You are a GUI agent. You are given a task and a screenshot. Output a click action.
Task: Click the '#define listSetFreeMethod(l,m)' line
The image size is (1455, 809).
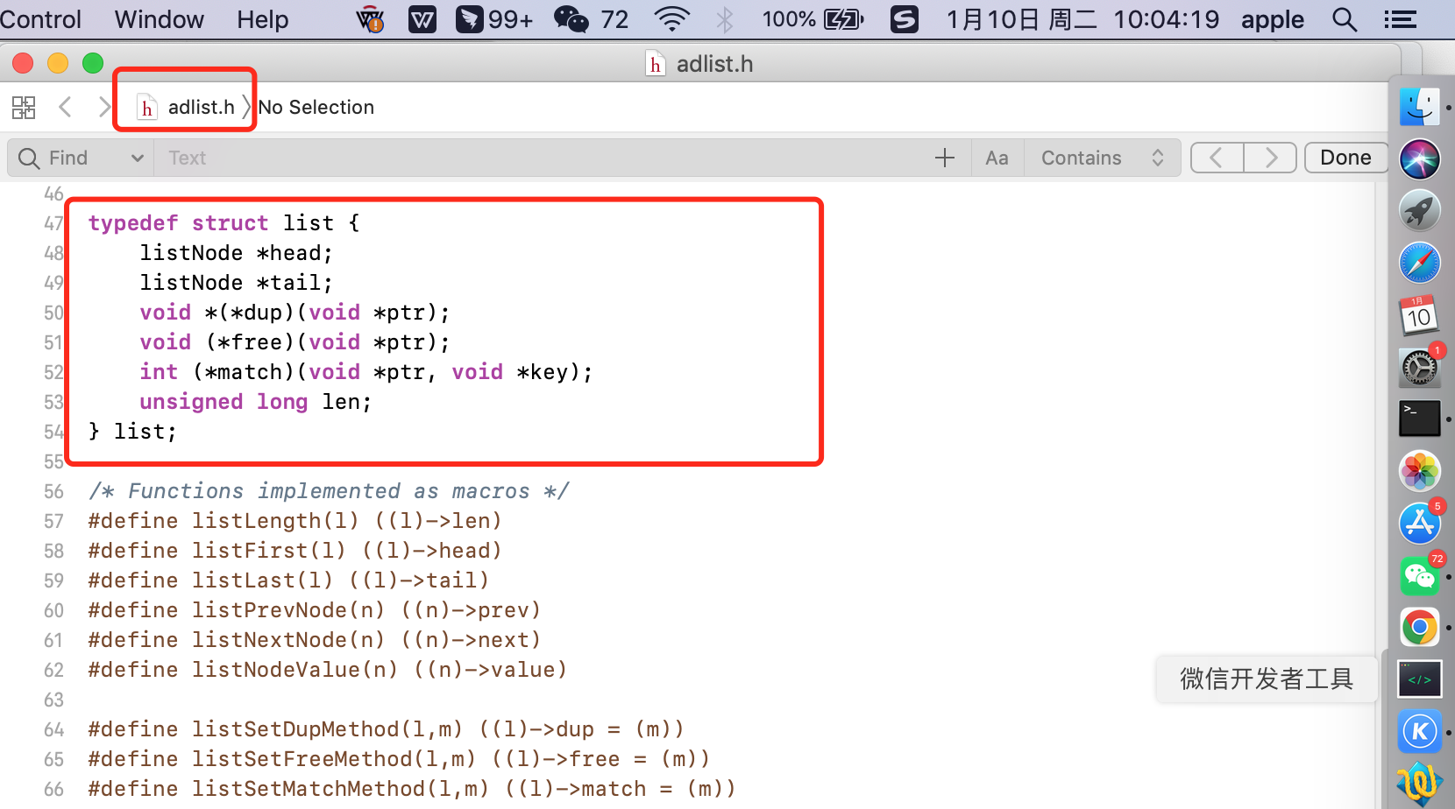pos(399,759)
